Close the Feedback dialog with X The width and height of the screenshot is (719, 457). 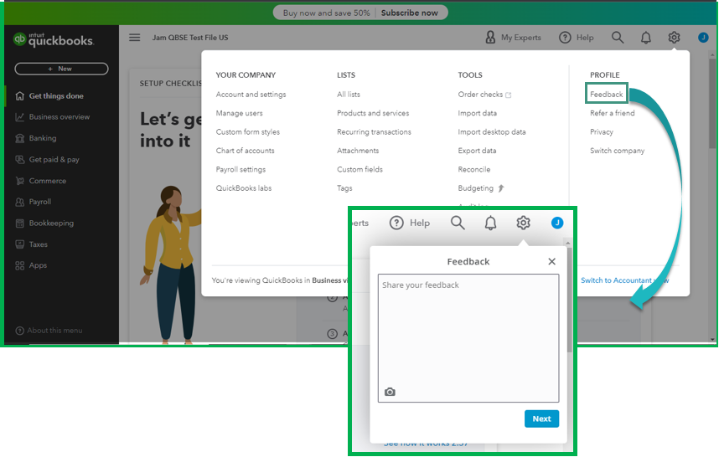click(x=551, y=261)
